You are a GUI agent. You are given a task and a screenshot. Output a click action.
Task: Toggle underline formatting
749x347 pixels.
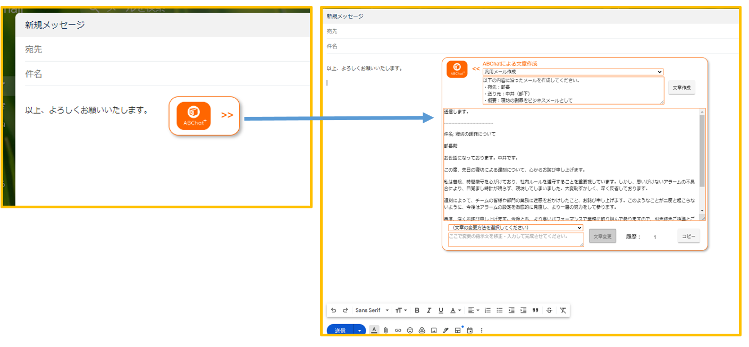click(441, 310)
